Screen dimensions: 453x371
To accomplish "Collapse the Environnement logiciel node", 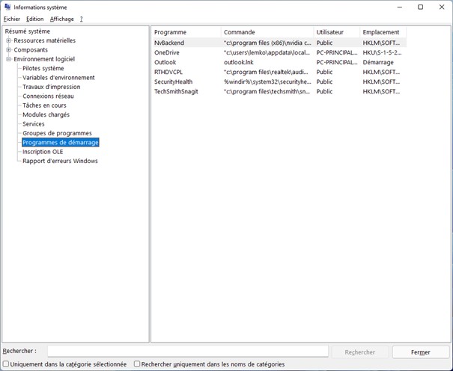I will coord(9,59).
